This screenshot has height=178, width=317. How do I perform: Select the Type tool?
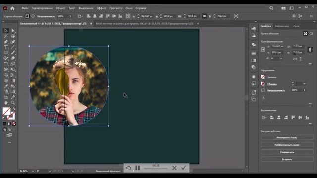coord(6,47)
